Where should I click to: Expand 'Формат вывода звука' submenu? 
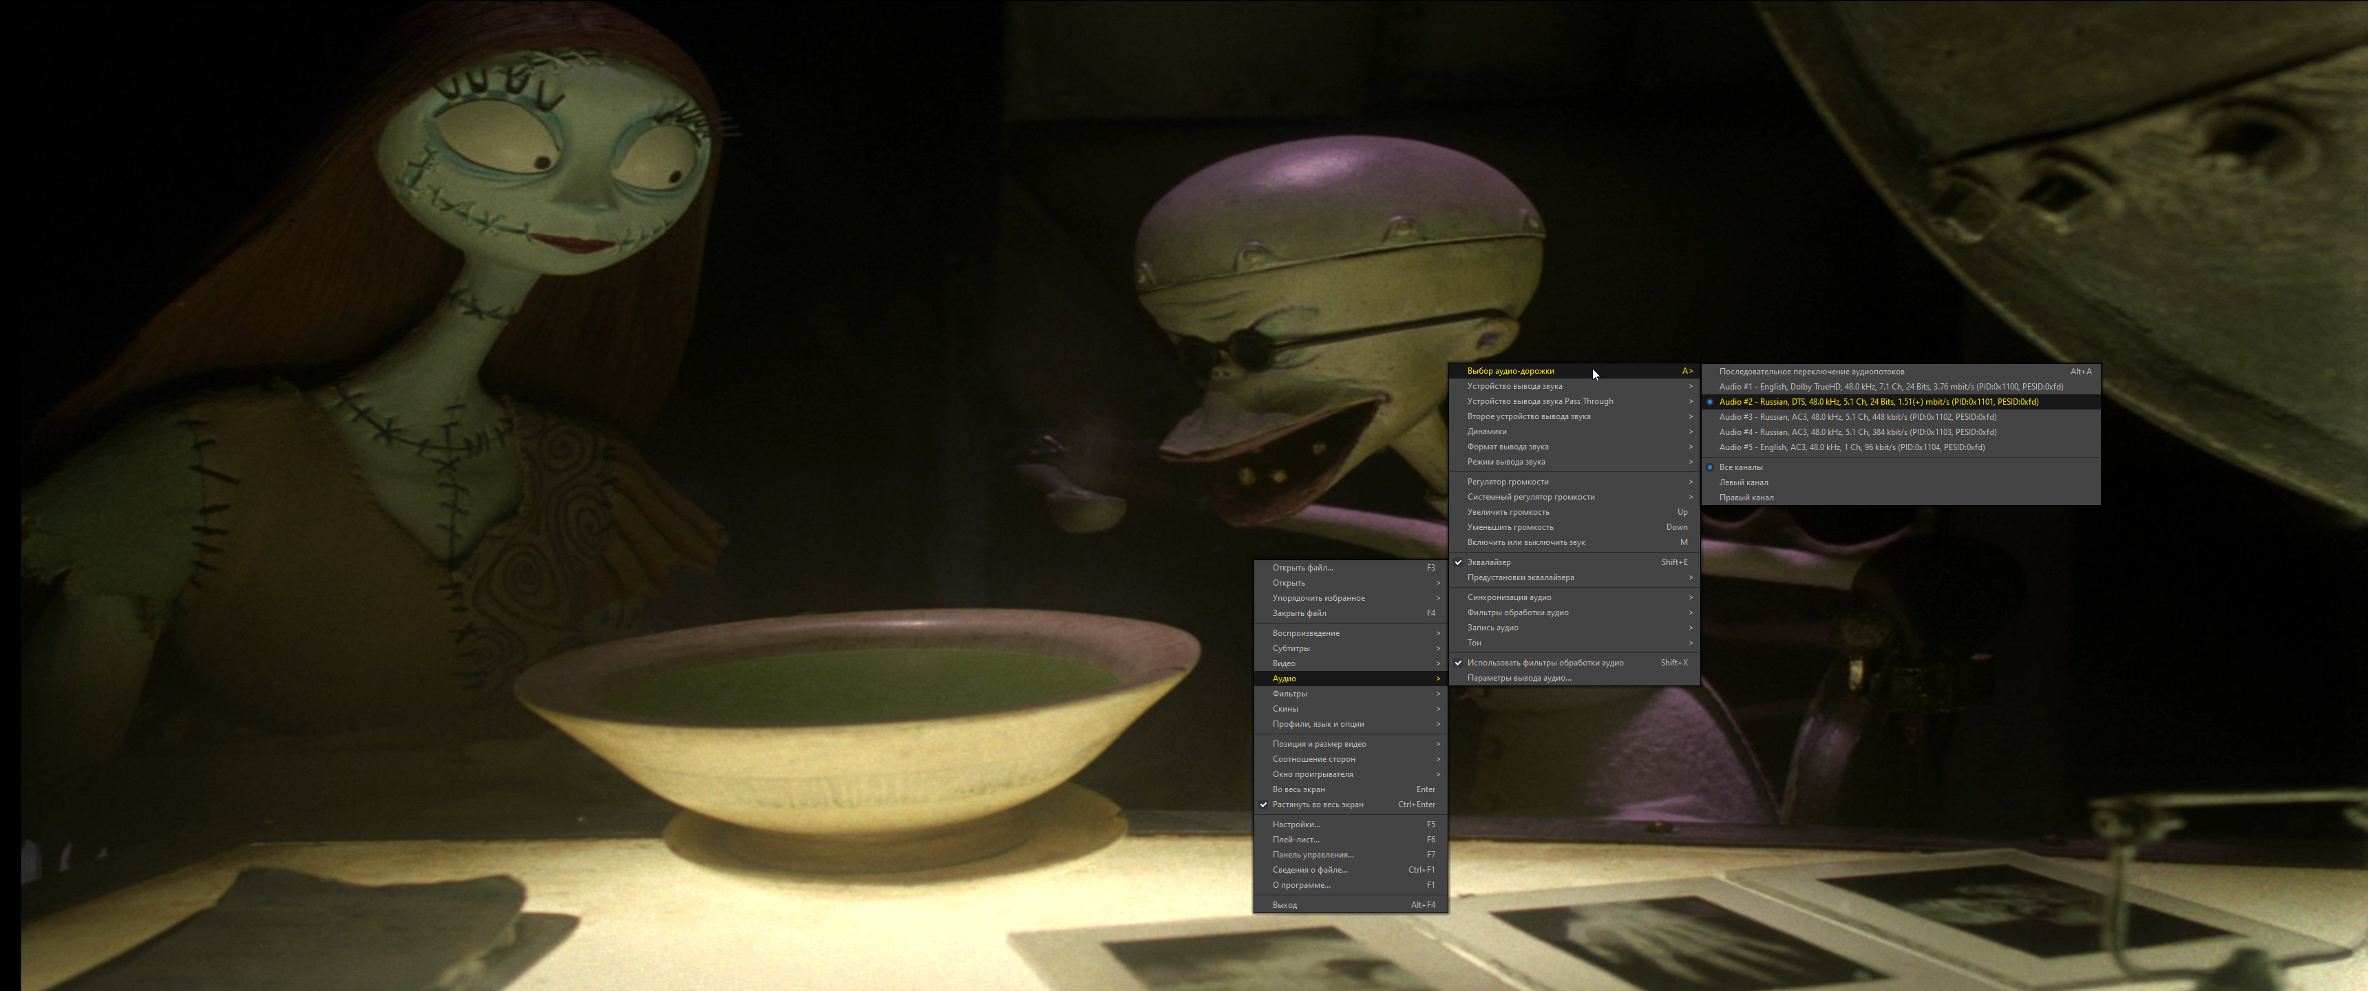[x=1574, y=447]
